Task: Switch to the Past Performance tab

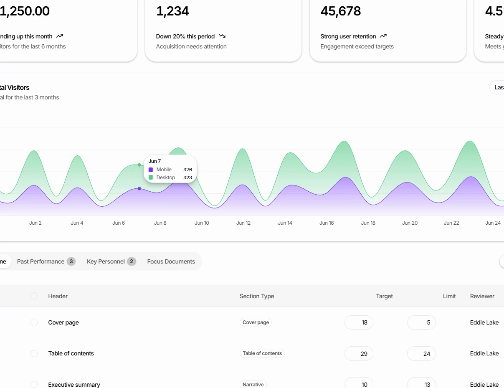Action: point(46,261)
